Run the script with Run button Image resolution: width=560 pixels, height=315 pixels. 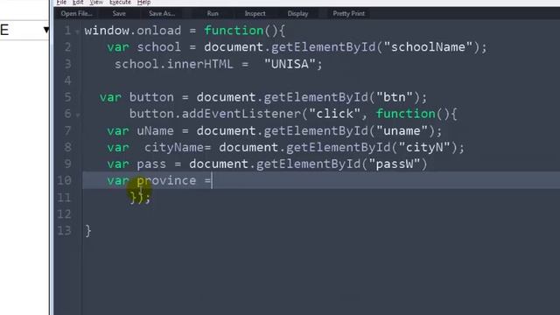click(x=213, y=14)
